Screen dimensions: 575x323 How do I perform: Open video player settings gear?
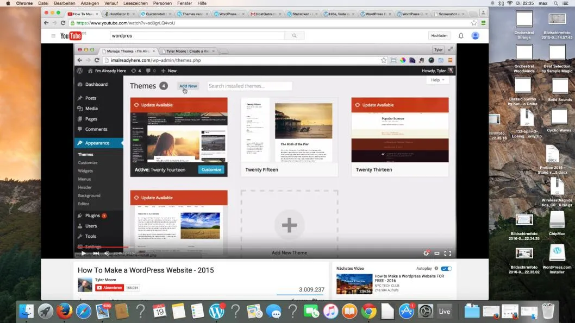(x=426, y=253)
